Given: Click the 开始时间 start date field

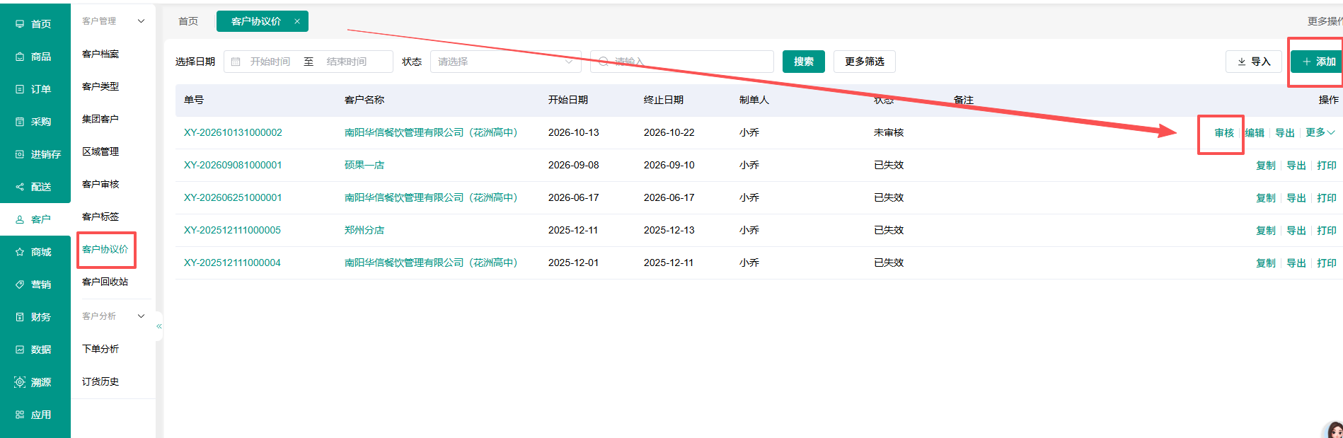Looking at the screenshot, I should (x=270, y=62).
